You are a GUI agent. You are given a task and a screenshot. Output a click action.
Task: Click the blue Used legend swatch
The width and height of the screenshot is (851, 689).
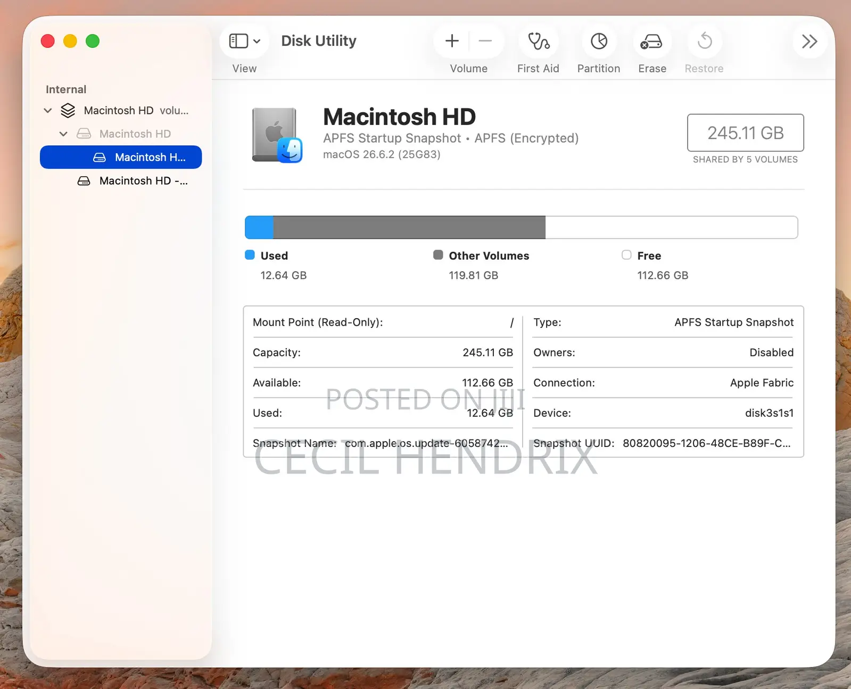(250, 255)
